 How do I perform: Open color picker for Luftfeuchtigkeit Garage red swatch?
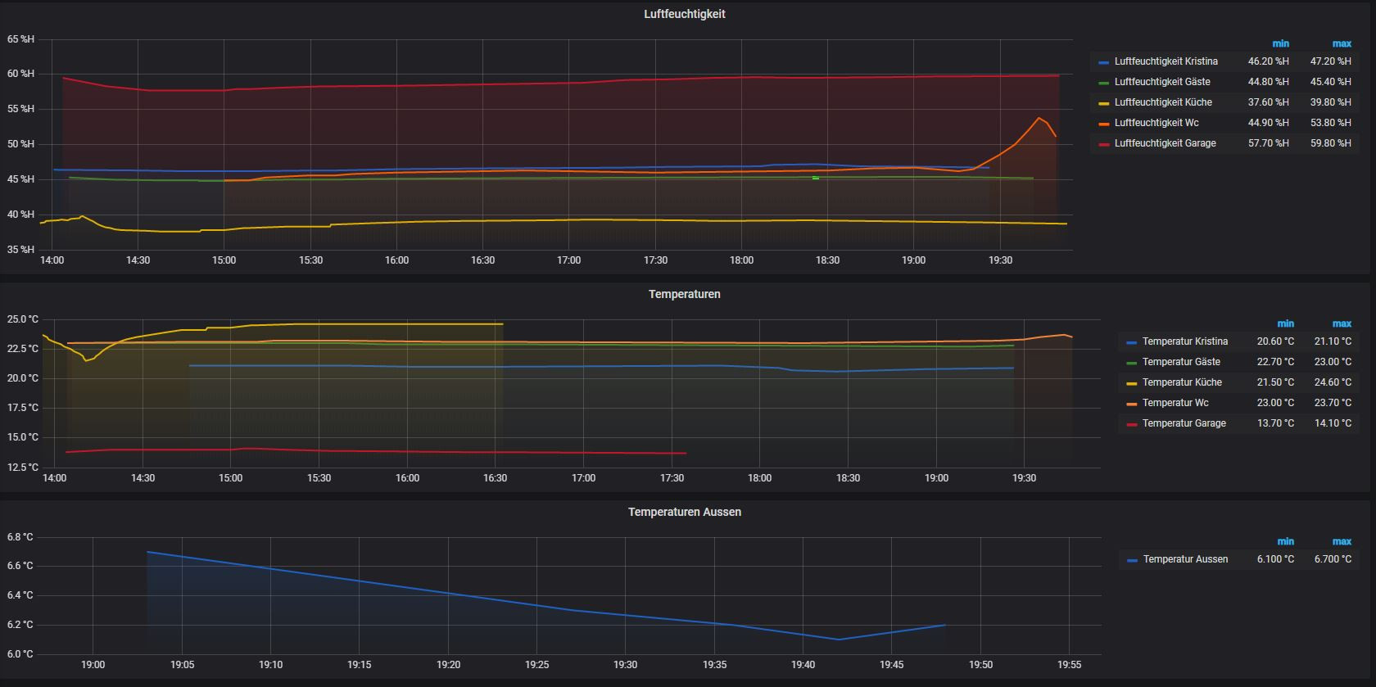[1104, 144]
